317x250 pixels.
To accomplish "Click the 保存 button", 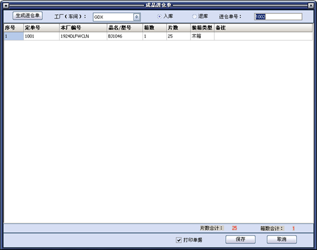I will tap(240, 239).
